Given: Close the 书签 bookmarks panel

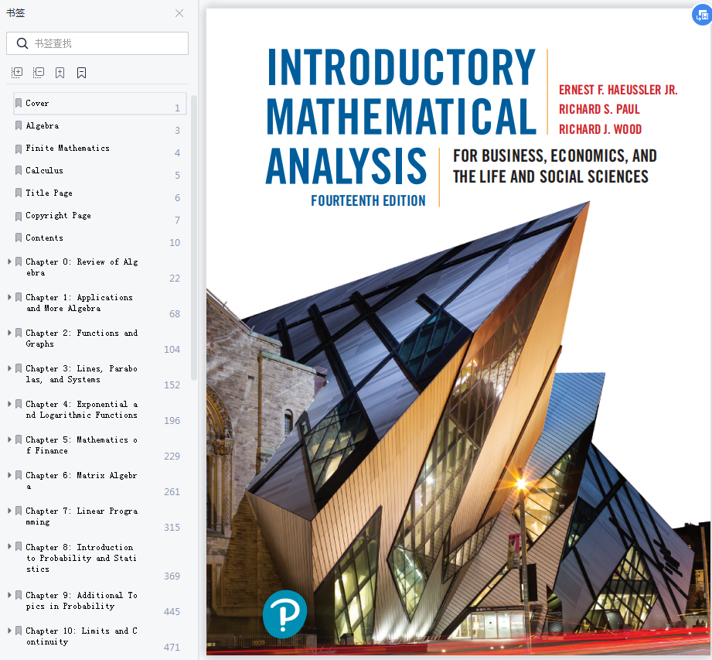Looking at the screenshot, I should point(179,13).
